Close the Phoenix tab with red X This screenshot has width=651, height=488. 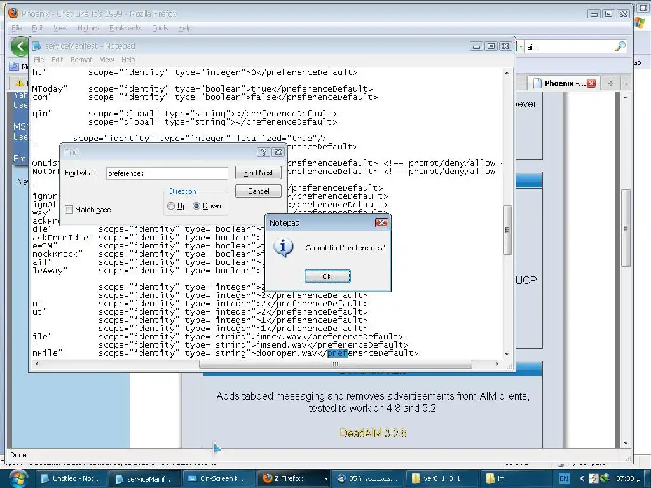[591, 83]
